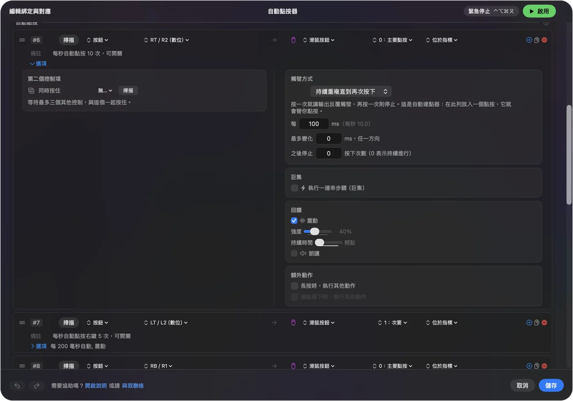Viewport: 573px width, 401px height.
Task: Click the purple mouse icon on row #6
Action: (x=293, y=40)
